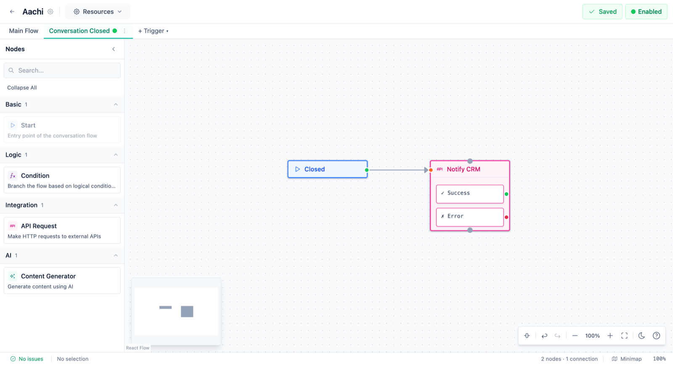Click the auto-layout align icon

click(527, 336)
